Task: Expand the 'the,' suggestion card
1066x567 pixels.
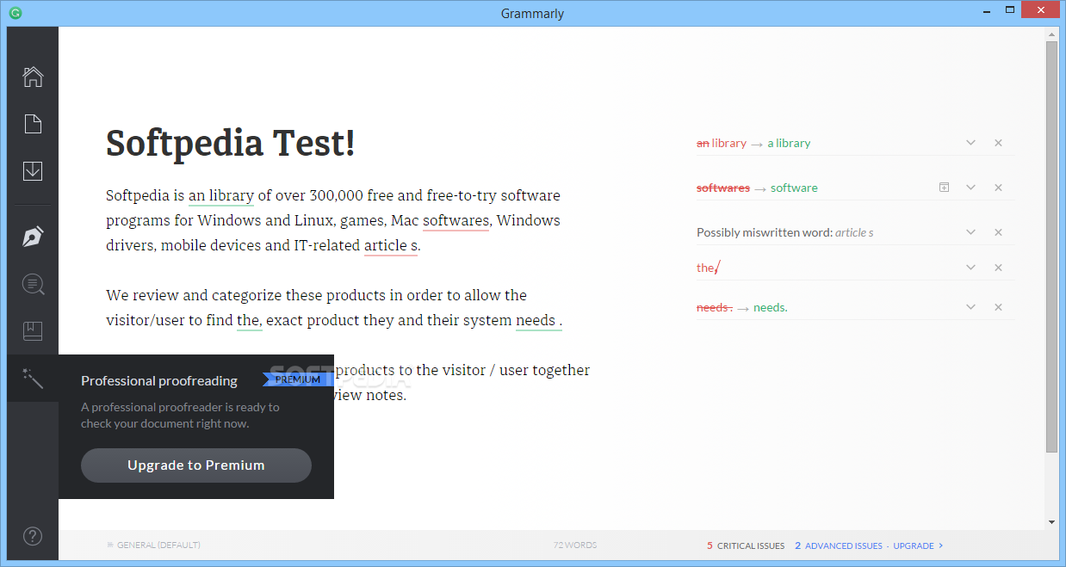Action: (x=970, y=268)
